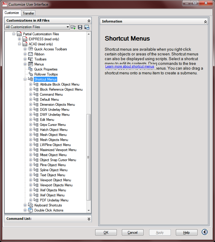The image size is (215, 242).
Task: Click the Rollover Tooltips node icon
Action: (31, 74)
